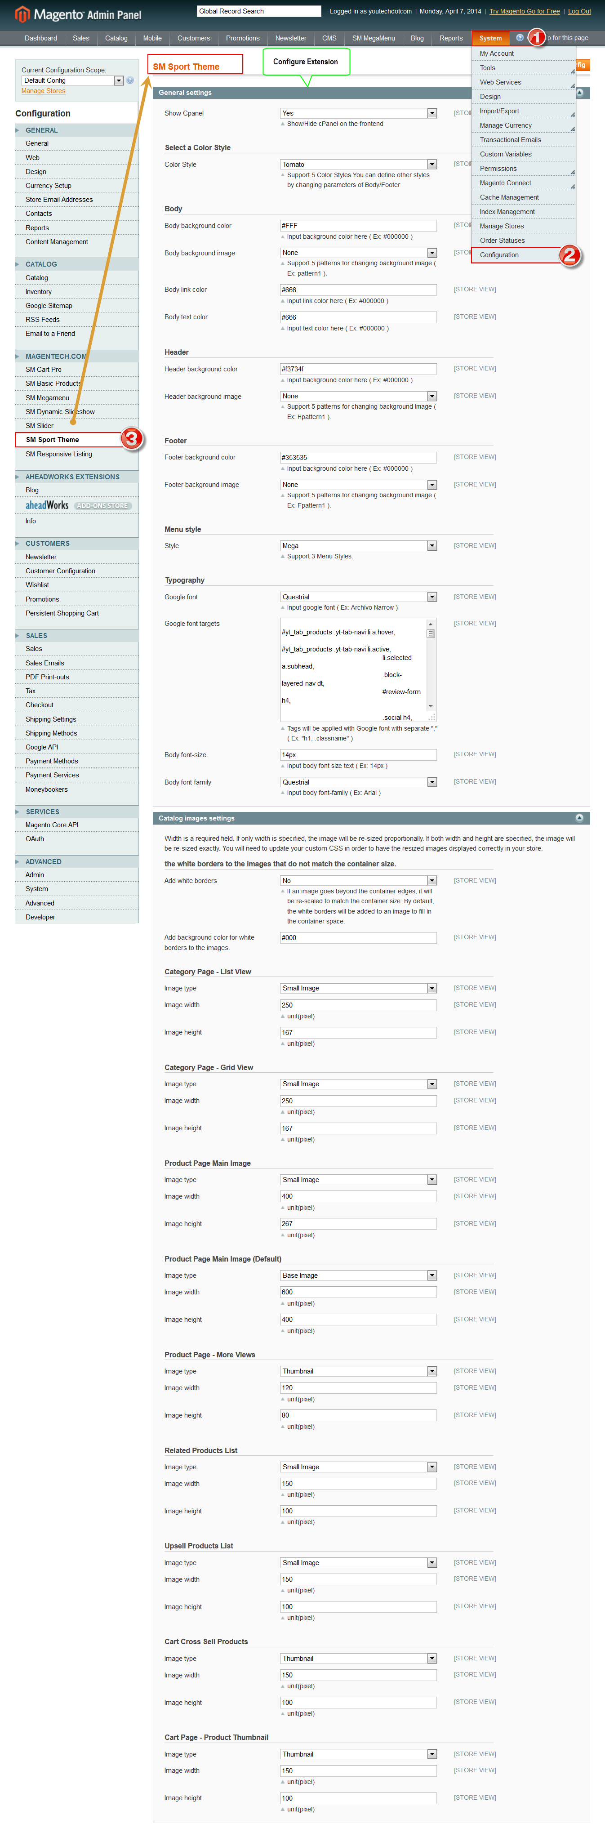This screenshot has width=605, height=1824.
Task: Select My Account in System menu
Action: pyautogui.click(x=524, y=54)
